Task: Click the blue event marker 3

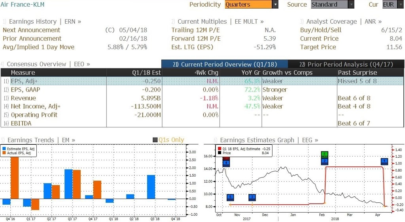Action: tap(252, 198)
